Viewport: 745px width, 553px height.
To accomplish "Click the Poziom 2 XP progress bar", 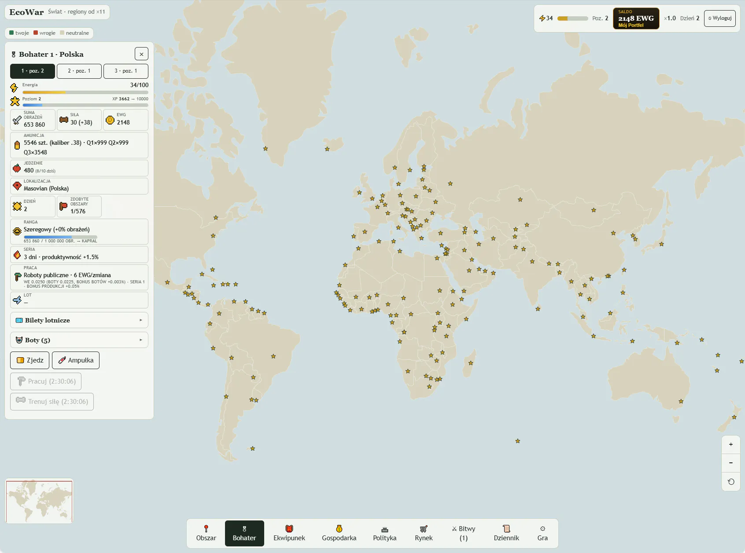I will (85, 105).
